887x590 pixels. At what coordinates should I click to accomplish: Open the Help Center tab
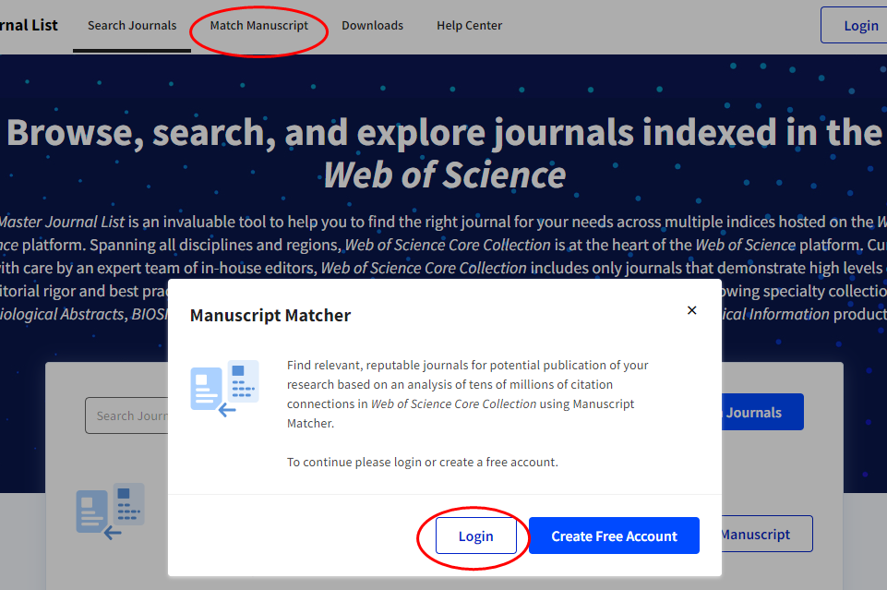click(469, 26)
